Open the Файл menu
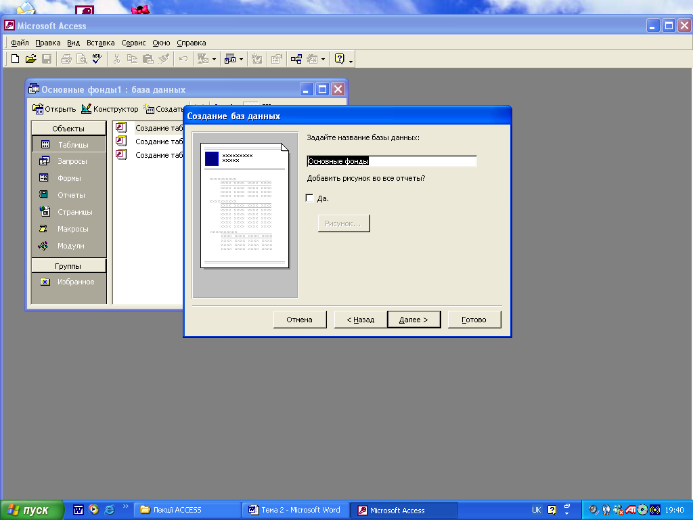 (20, 43)
